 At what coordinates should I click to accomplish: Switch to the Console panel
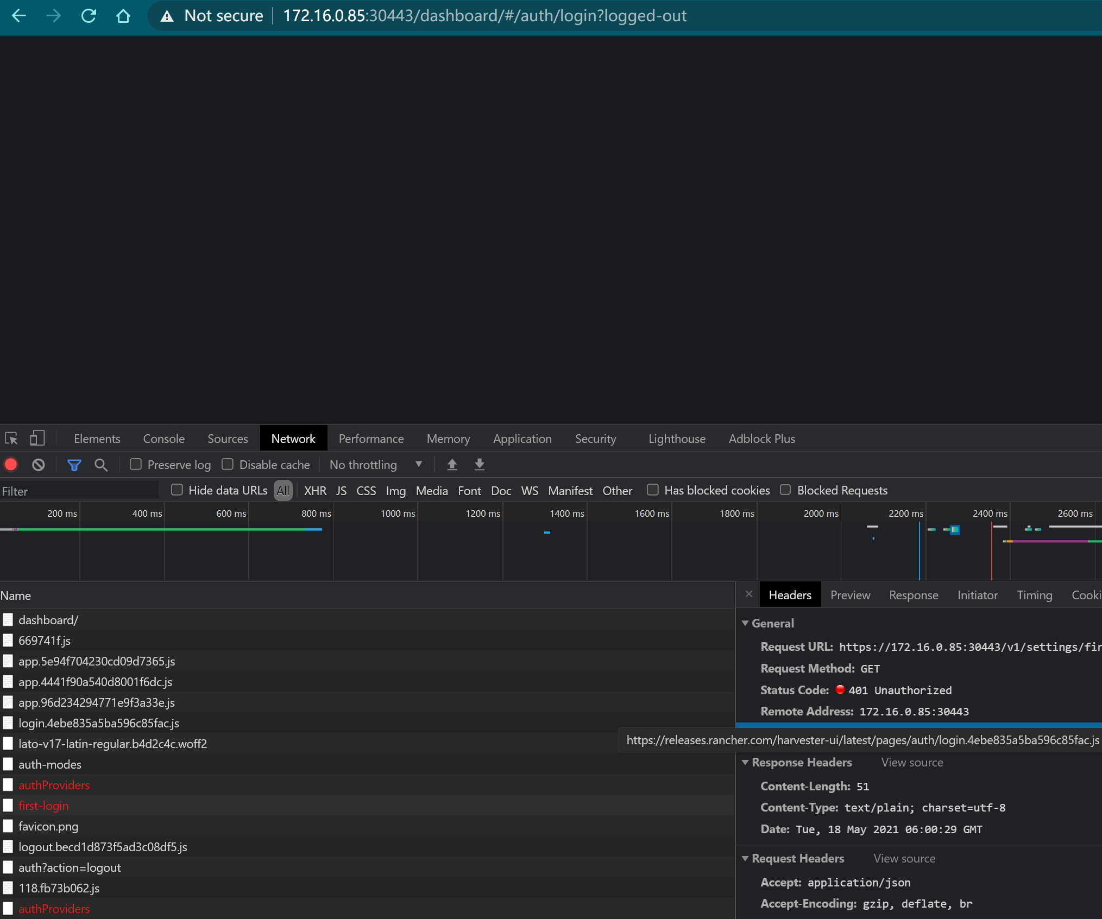tap(163, 438)
